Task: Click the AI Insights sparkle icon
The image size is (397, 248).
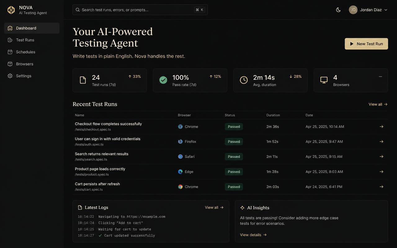Action: pyautogui.click(x=243, y=208)
